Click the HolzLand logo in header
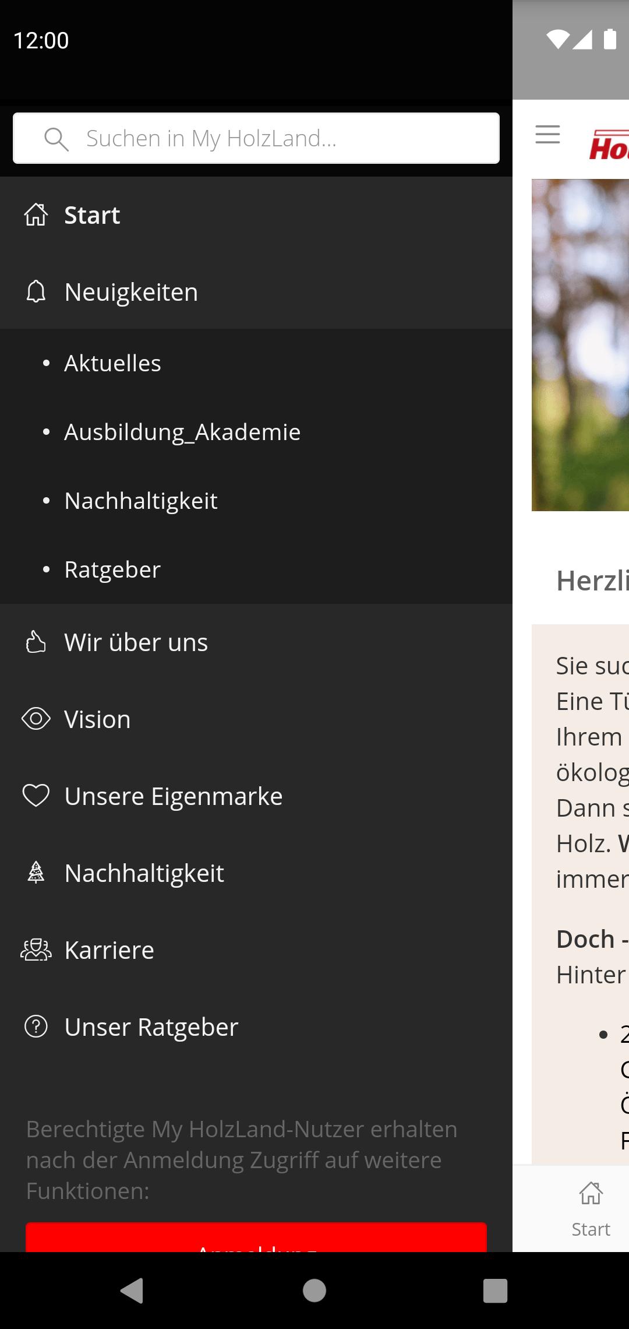The image size is (629, 1329). tap(609, 145)
